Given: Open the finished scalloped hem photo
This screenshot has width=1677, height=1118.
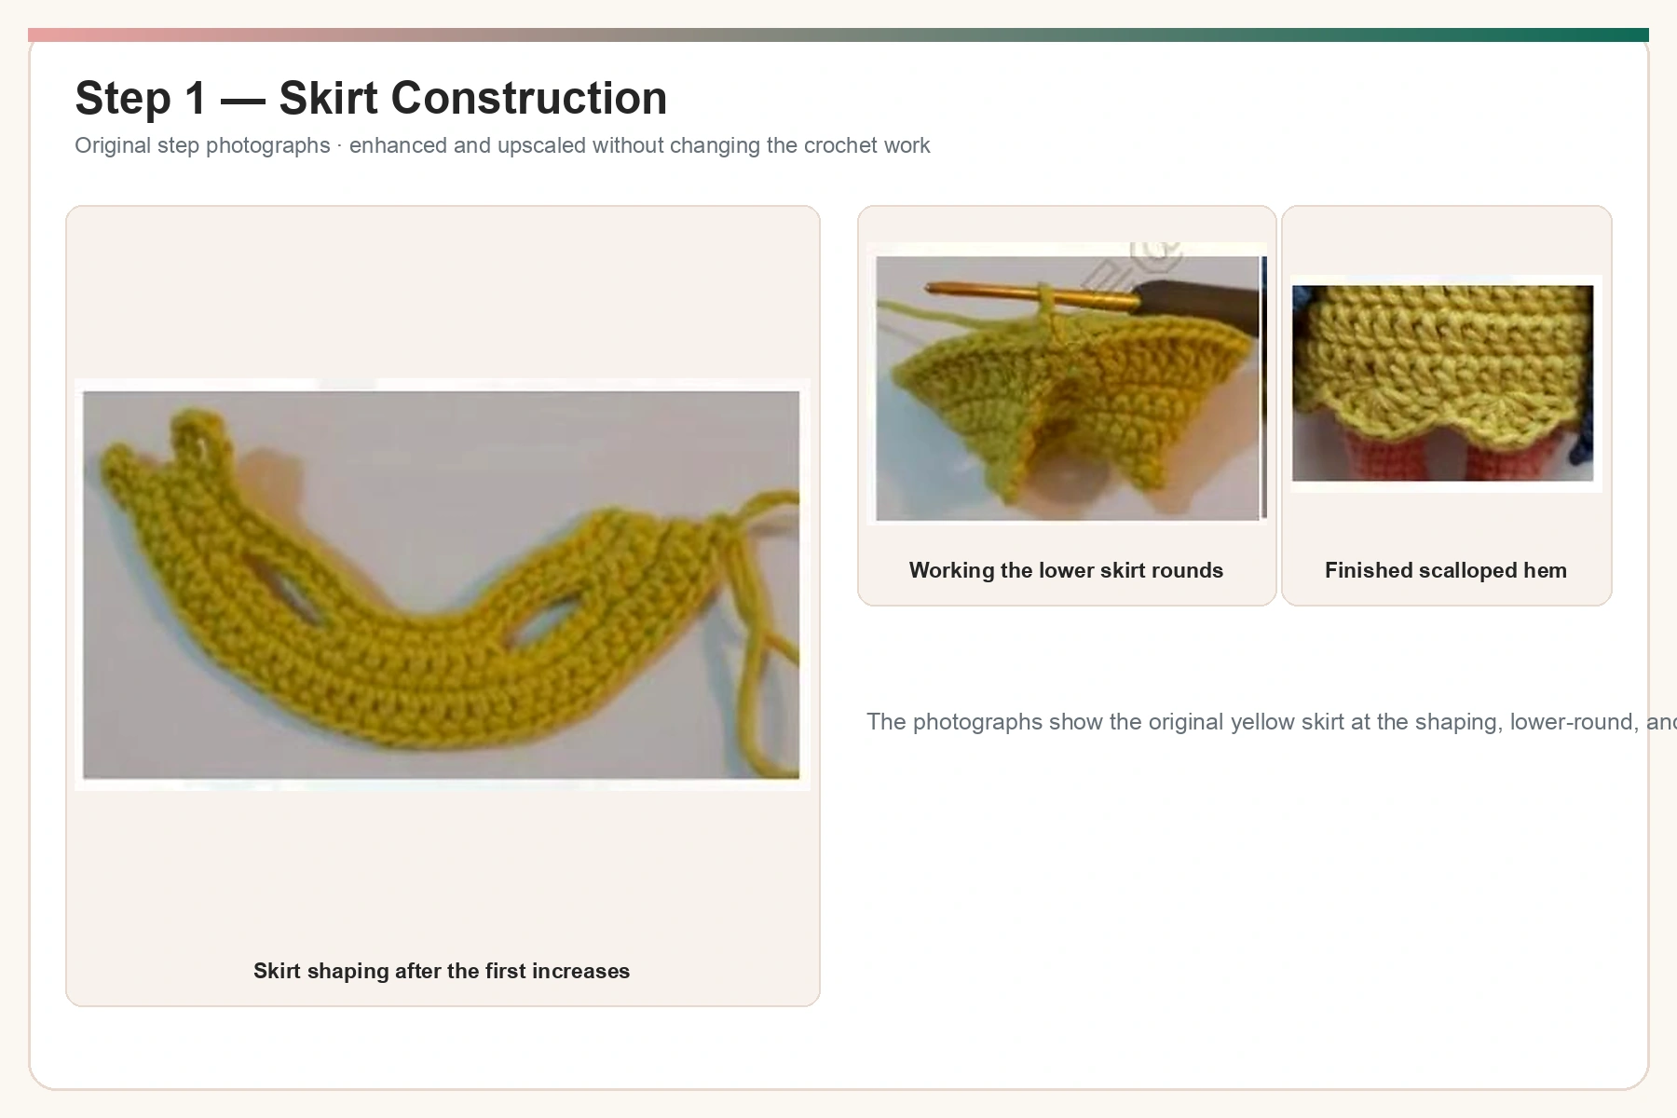Looking at the screenshot, I should pyautogui.click(x=1447, y=384).
